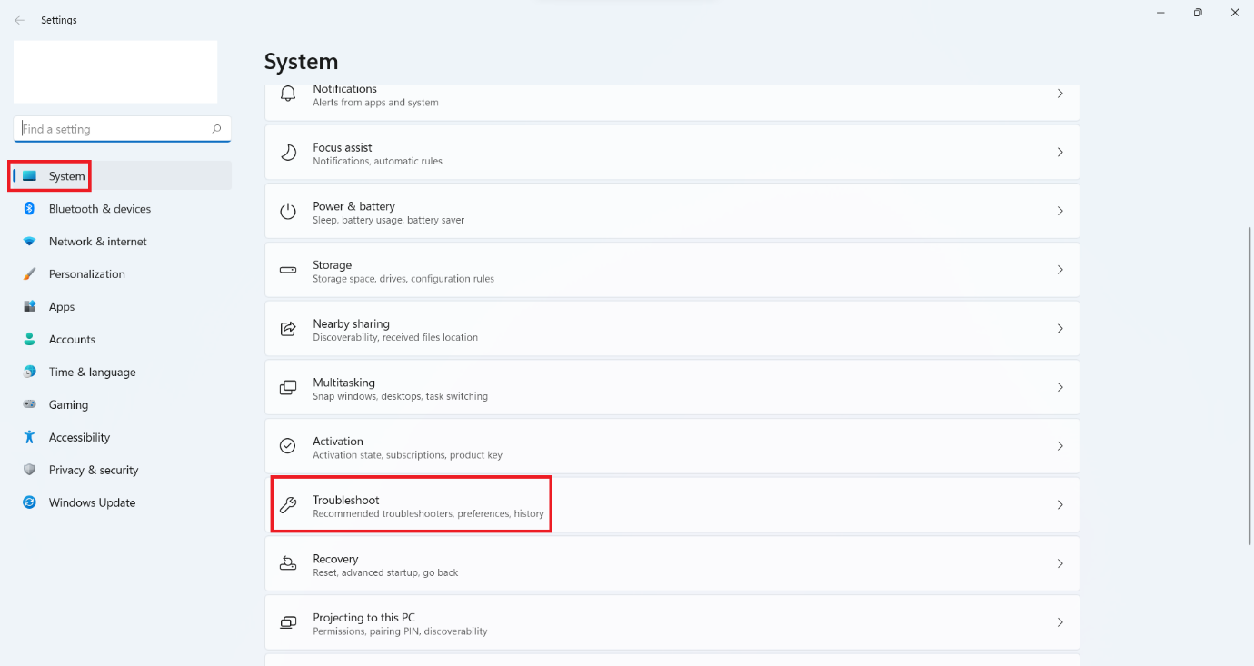Open Activation via right chevron
The width and height of the screenshot is (1254, 666).
tap(1060, 446)
